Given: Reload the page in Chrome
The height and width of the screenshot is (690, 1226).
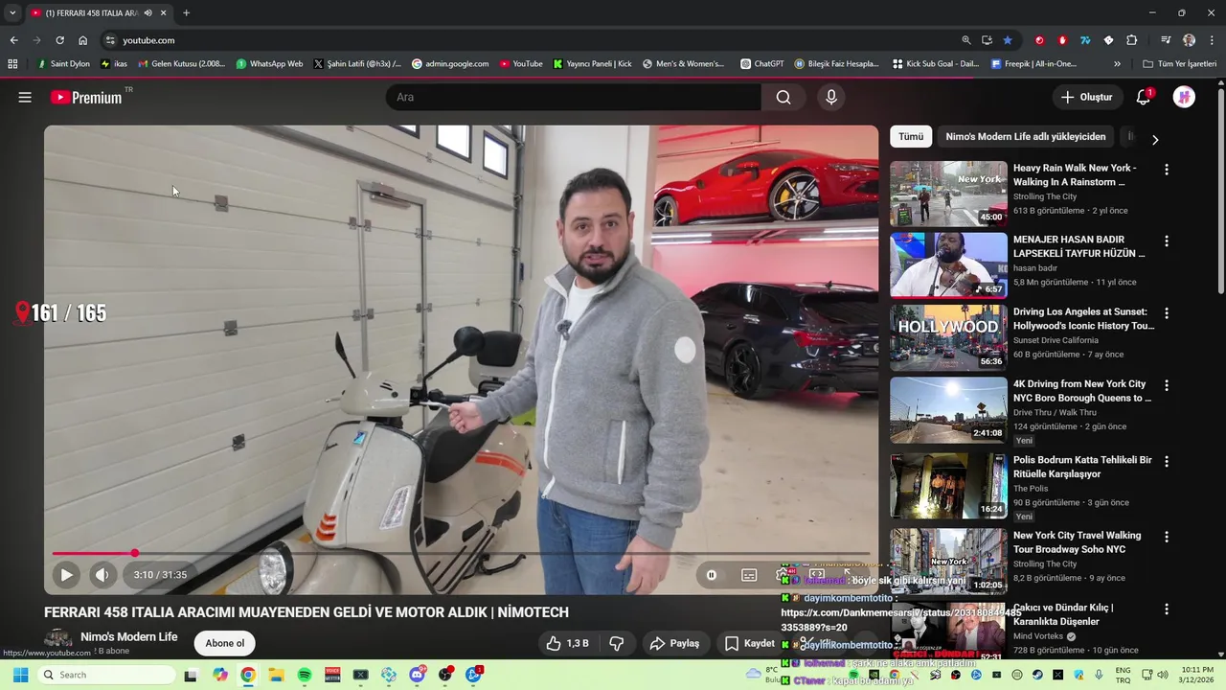Looking at the screenshot, I should coord(59,40).
